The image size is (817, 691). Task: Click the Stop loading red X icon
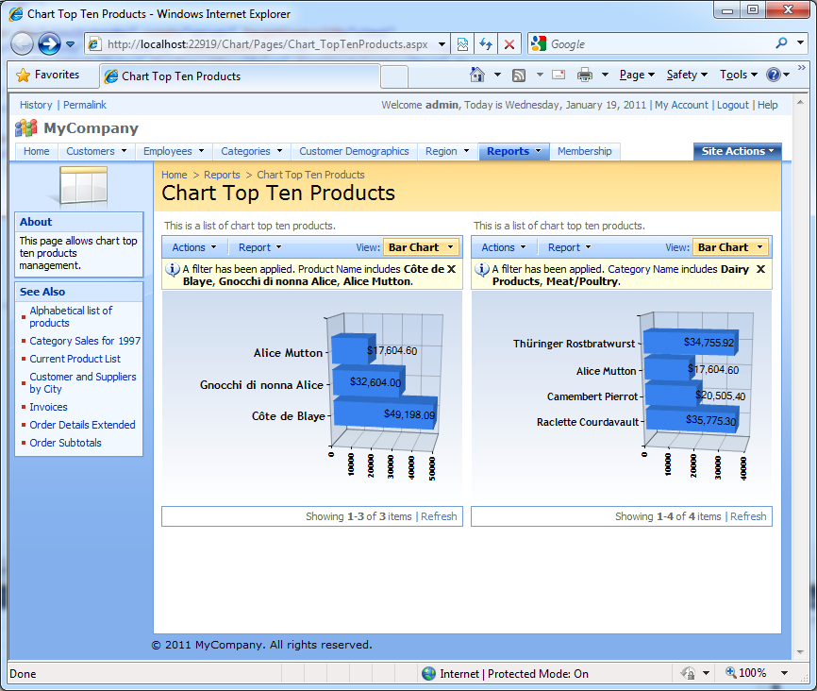509,44
